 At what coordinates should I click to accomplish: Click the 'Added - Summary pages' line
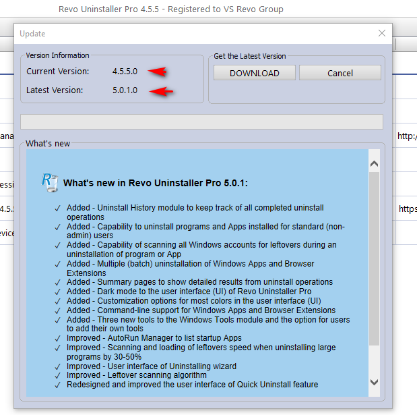pyautogui.click(x=199, y=282)
